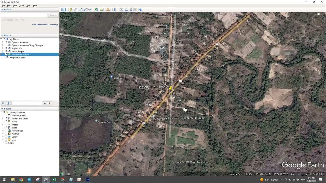326x183 pixels.
Task: Expand the Borders and Labels layer arrow
Action: click(3, 118)
